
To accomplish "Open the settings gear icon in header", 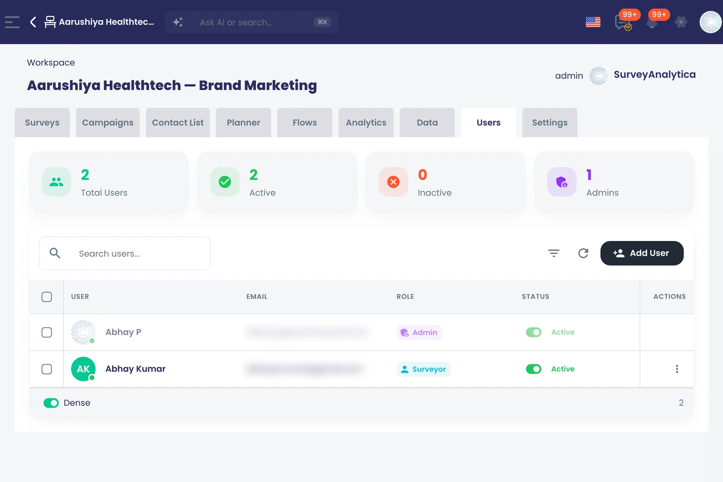I will 681,22.
